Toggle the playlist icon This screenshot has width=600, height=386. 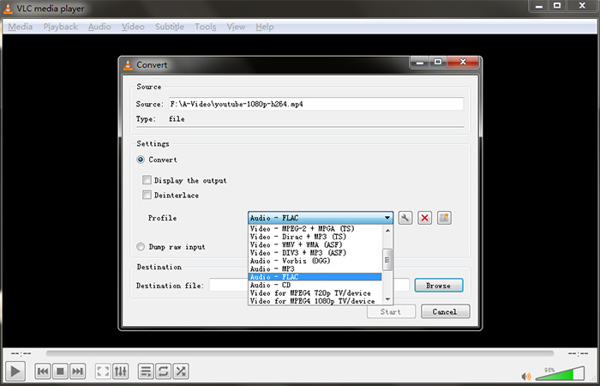pyautogui.click(x=146, y=371)
